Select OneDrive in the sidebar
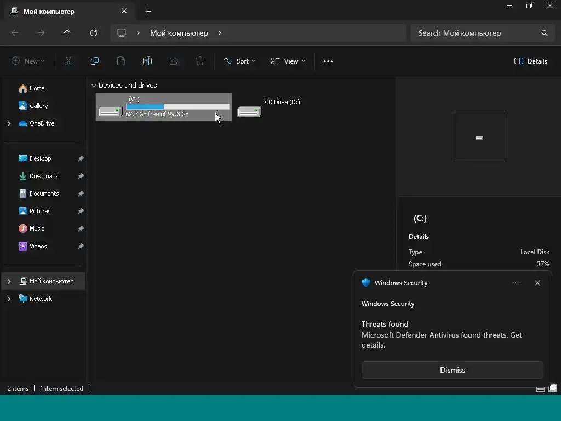561x421 pixels. [37, 123]
